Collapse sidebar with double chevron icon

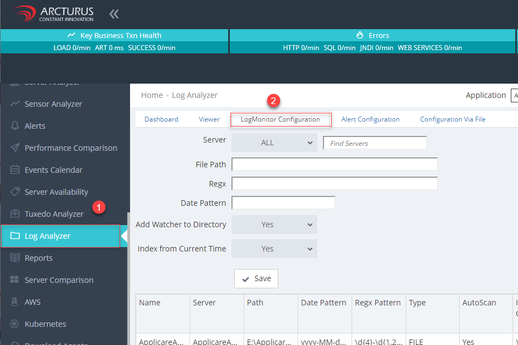pos(114,14)
